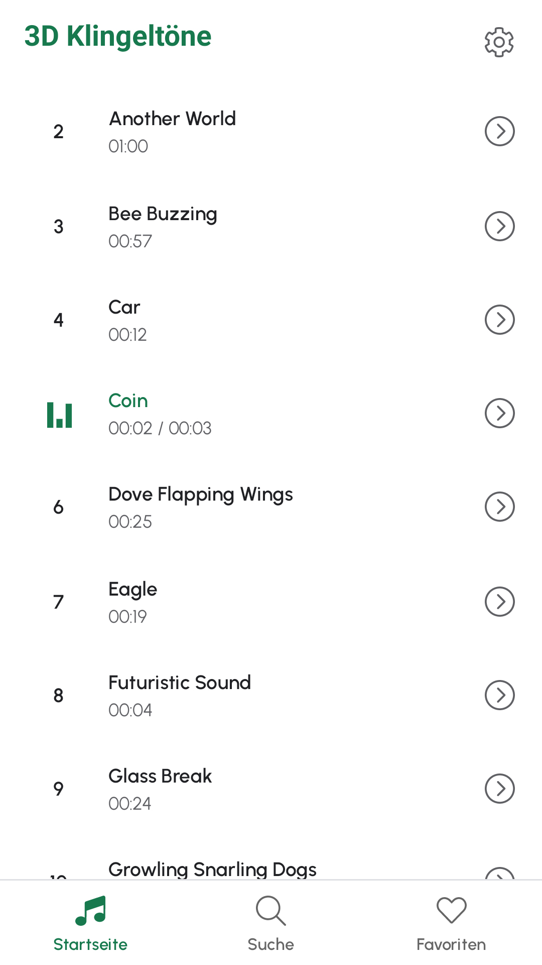Select the Growling Snarling Dogs item
The image size is (542, 965).
click(x=212, y=869)
